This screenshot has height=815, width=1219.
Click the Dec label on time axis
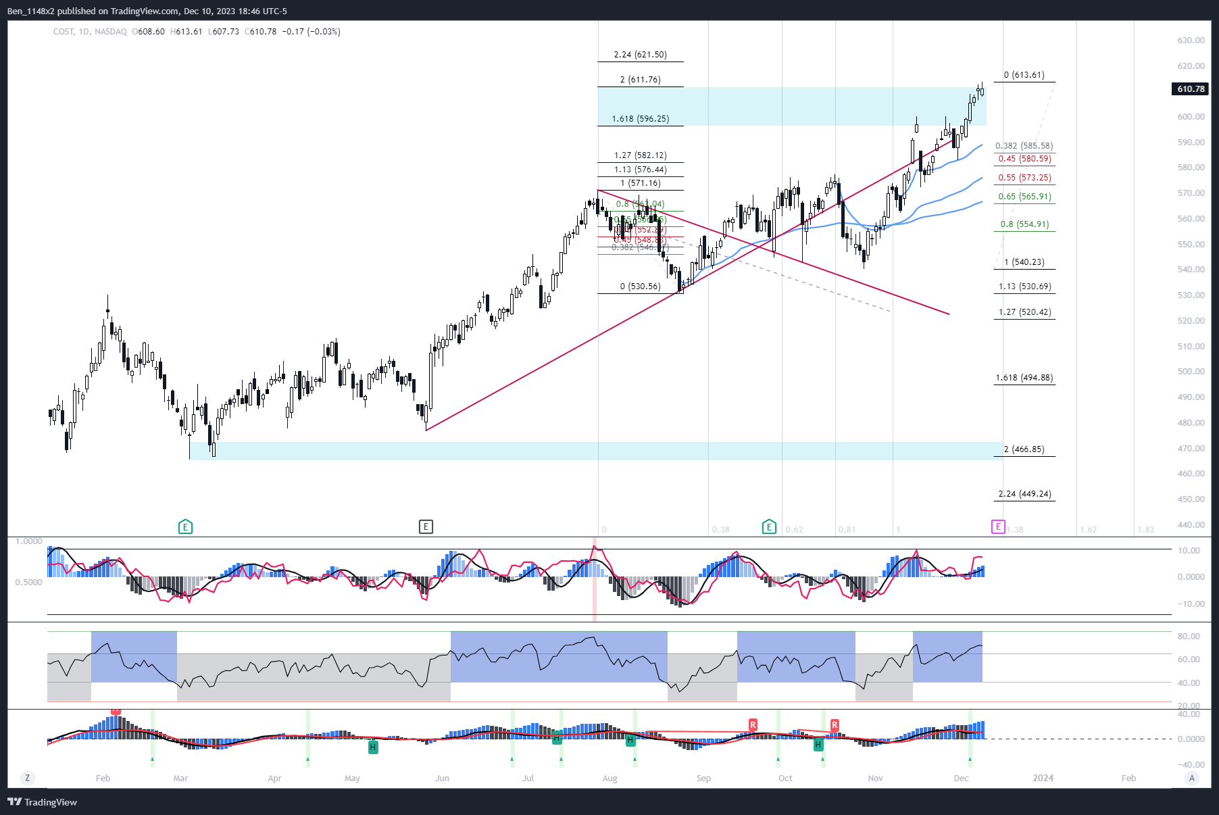[961, 779]
